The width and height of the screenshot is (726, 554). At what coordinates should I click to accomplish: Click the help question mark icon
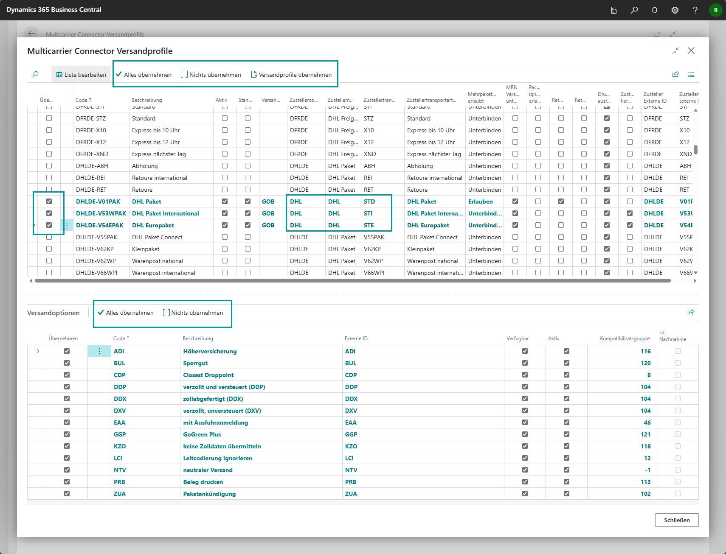[x=695, y=10]
